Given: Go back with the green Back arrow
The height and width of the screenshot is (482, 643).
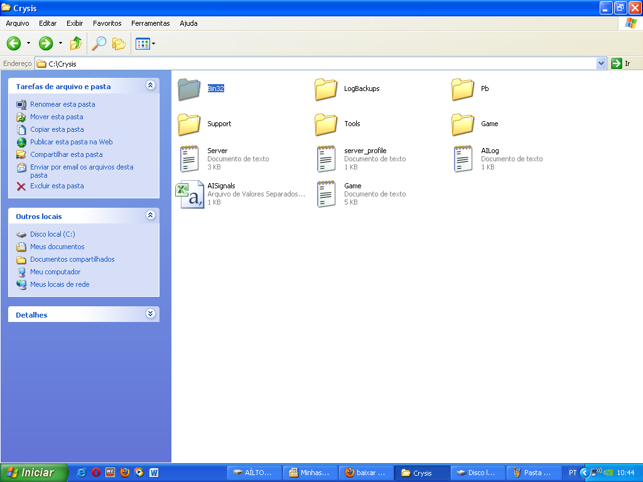Looking at the screenshot, I should [14, 43].
